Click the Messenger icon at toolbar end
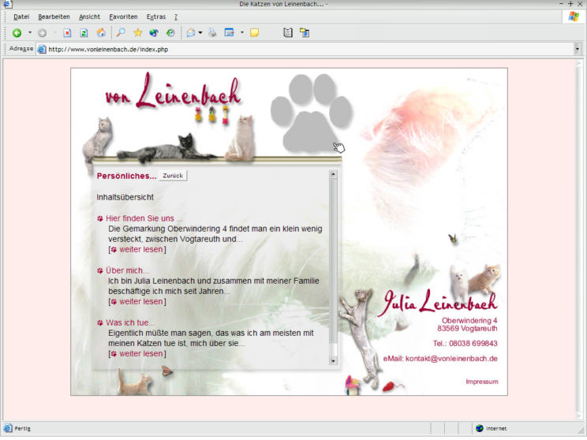 (x=305, y=33)
